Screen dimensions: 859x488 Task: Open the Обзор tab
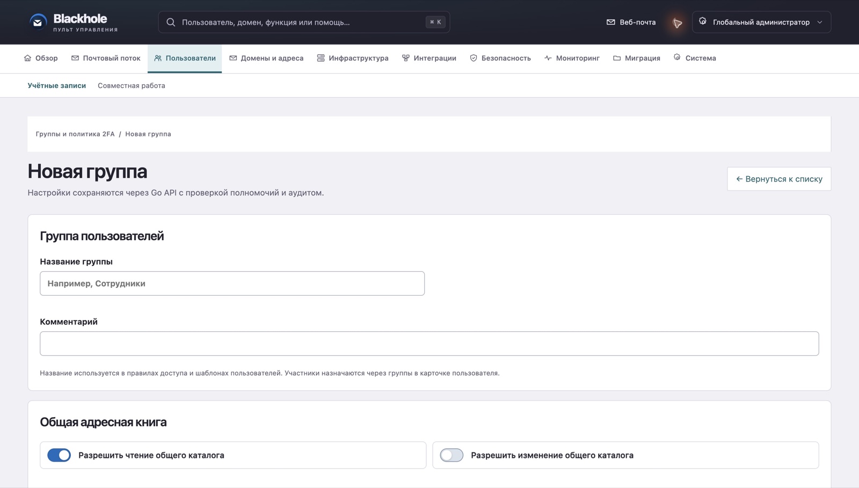point(41,58)
